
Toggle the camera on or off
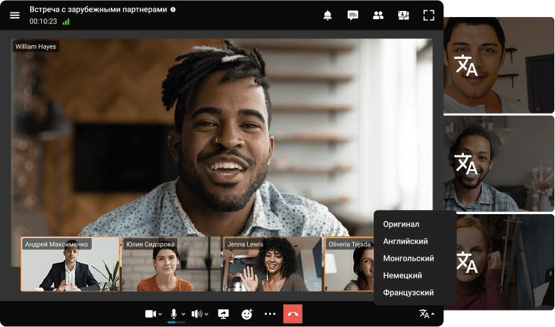(150, 314)
